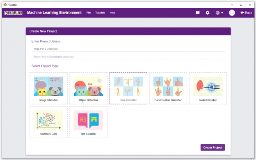
Task: Open settings via the gear icon
Action: (208, 13)
